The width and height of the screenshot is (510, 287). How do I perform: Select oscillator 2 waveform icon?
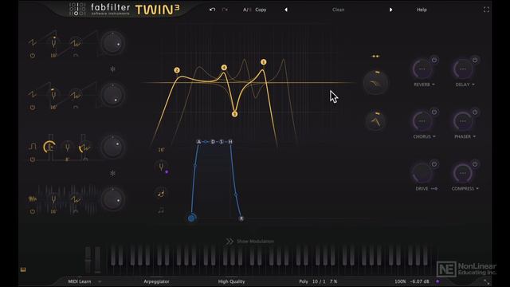pos(33,94)
